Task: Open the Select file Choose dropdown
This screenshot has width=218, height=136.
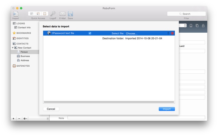Action: tap(148, 33)
